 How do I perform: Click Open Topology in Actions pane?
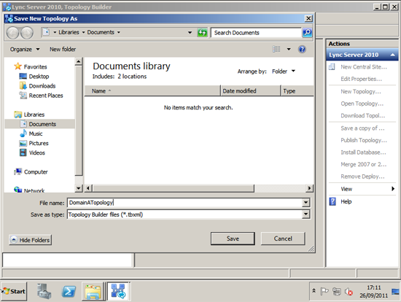(x=362, y=104)
